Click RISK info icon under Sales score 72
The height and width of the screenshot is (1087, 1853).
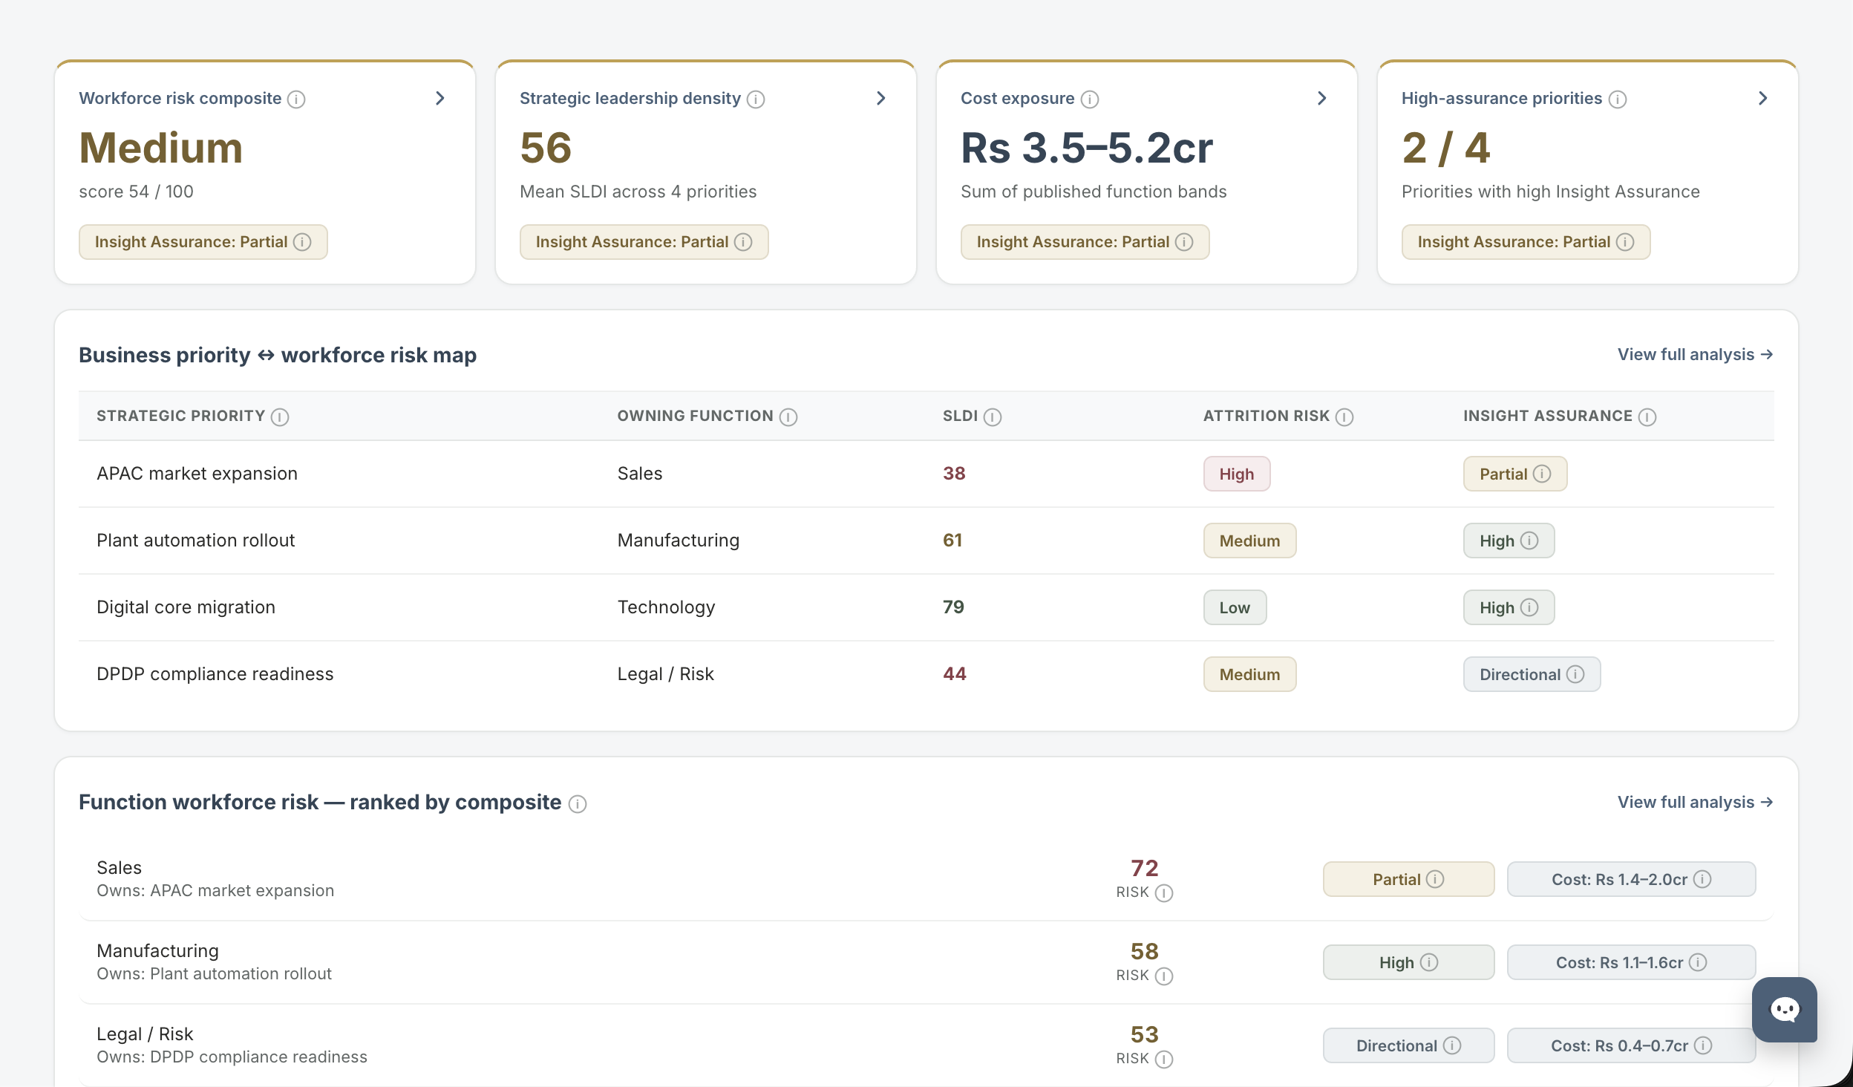point(1164,892)
